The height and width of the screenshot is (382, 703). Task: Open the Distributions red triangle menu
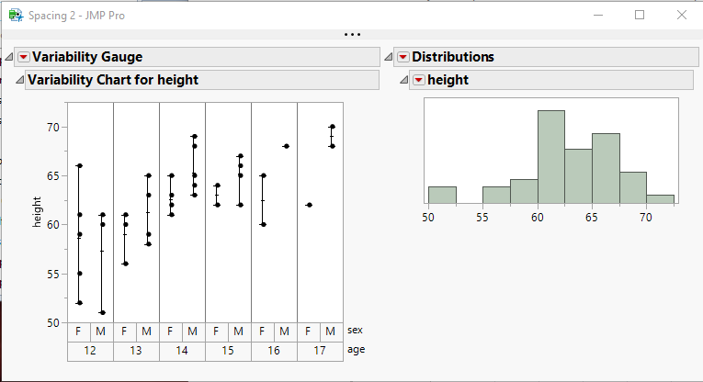coord(403,57)
